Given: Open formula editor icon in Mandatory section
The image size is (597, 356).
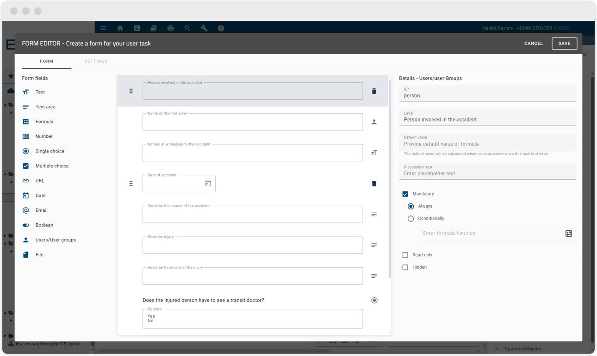Looking at the screenshot, I should pos(569,233).
